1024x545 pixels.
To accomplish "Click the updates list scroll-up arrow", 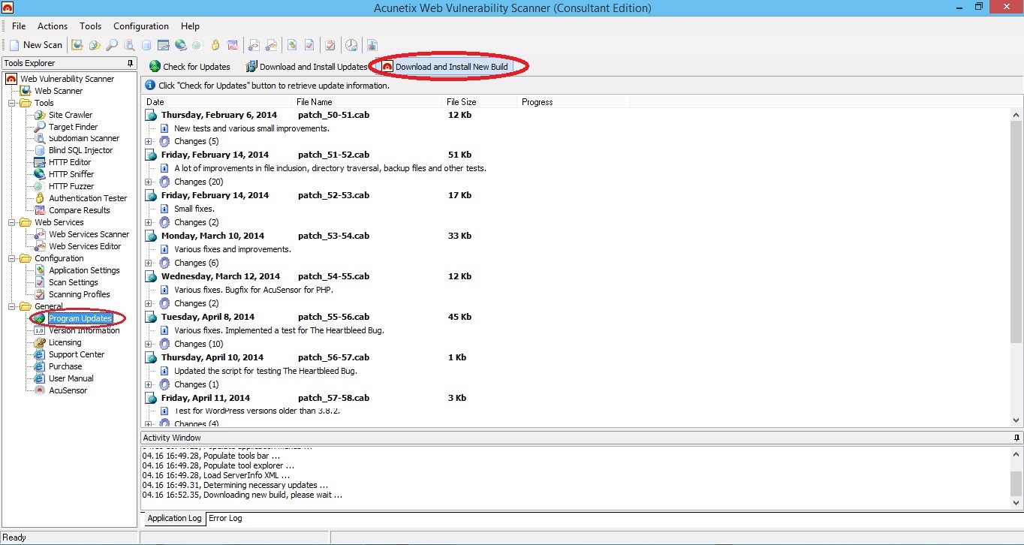I will pyautogui.click(x=1016, y=115).
